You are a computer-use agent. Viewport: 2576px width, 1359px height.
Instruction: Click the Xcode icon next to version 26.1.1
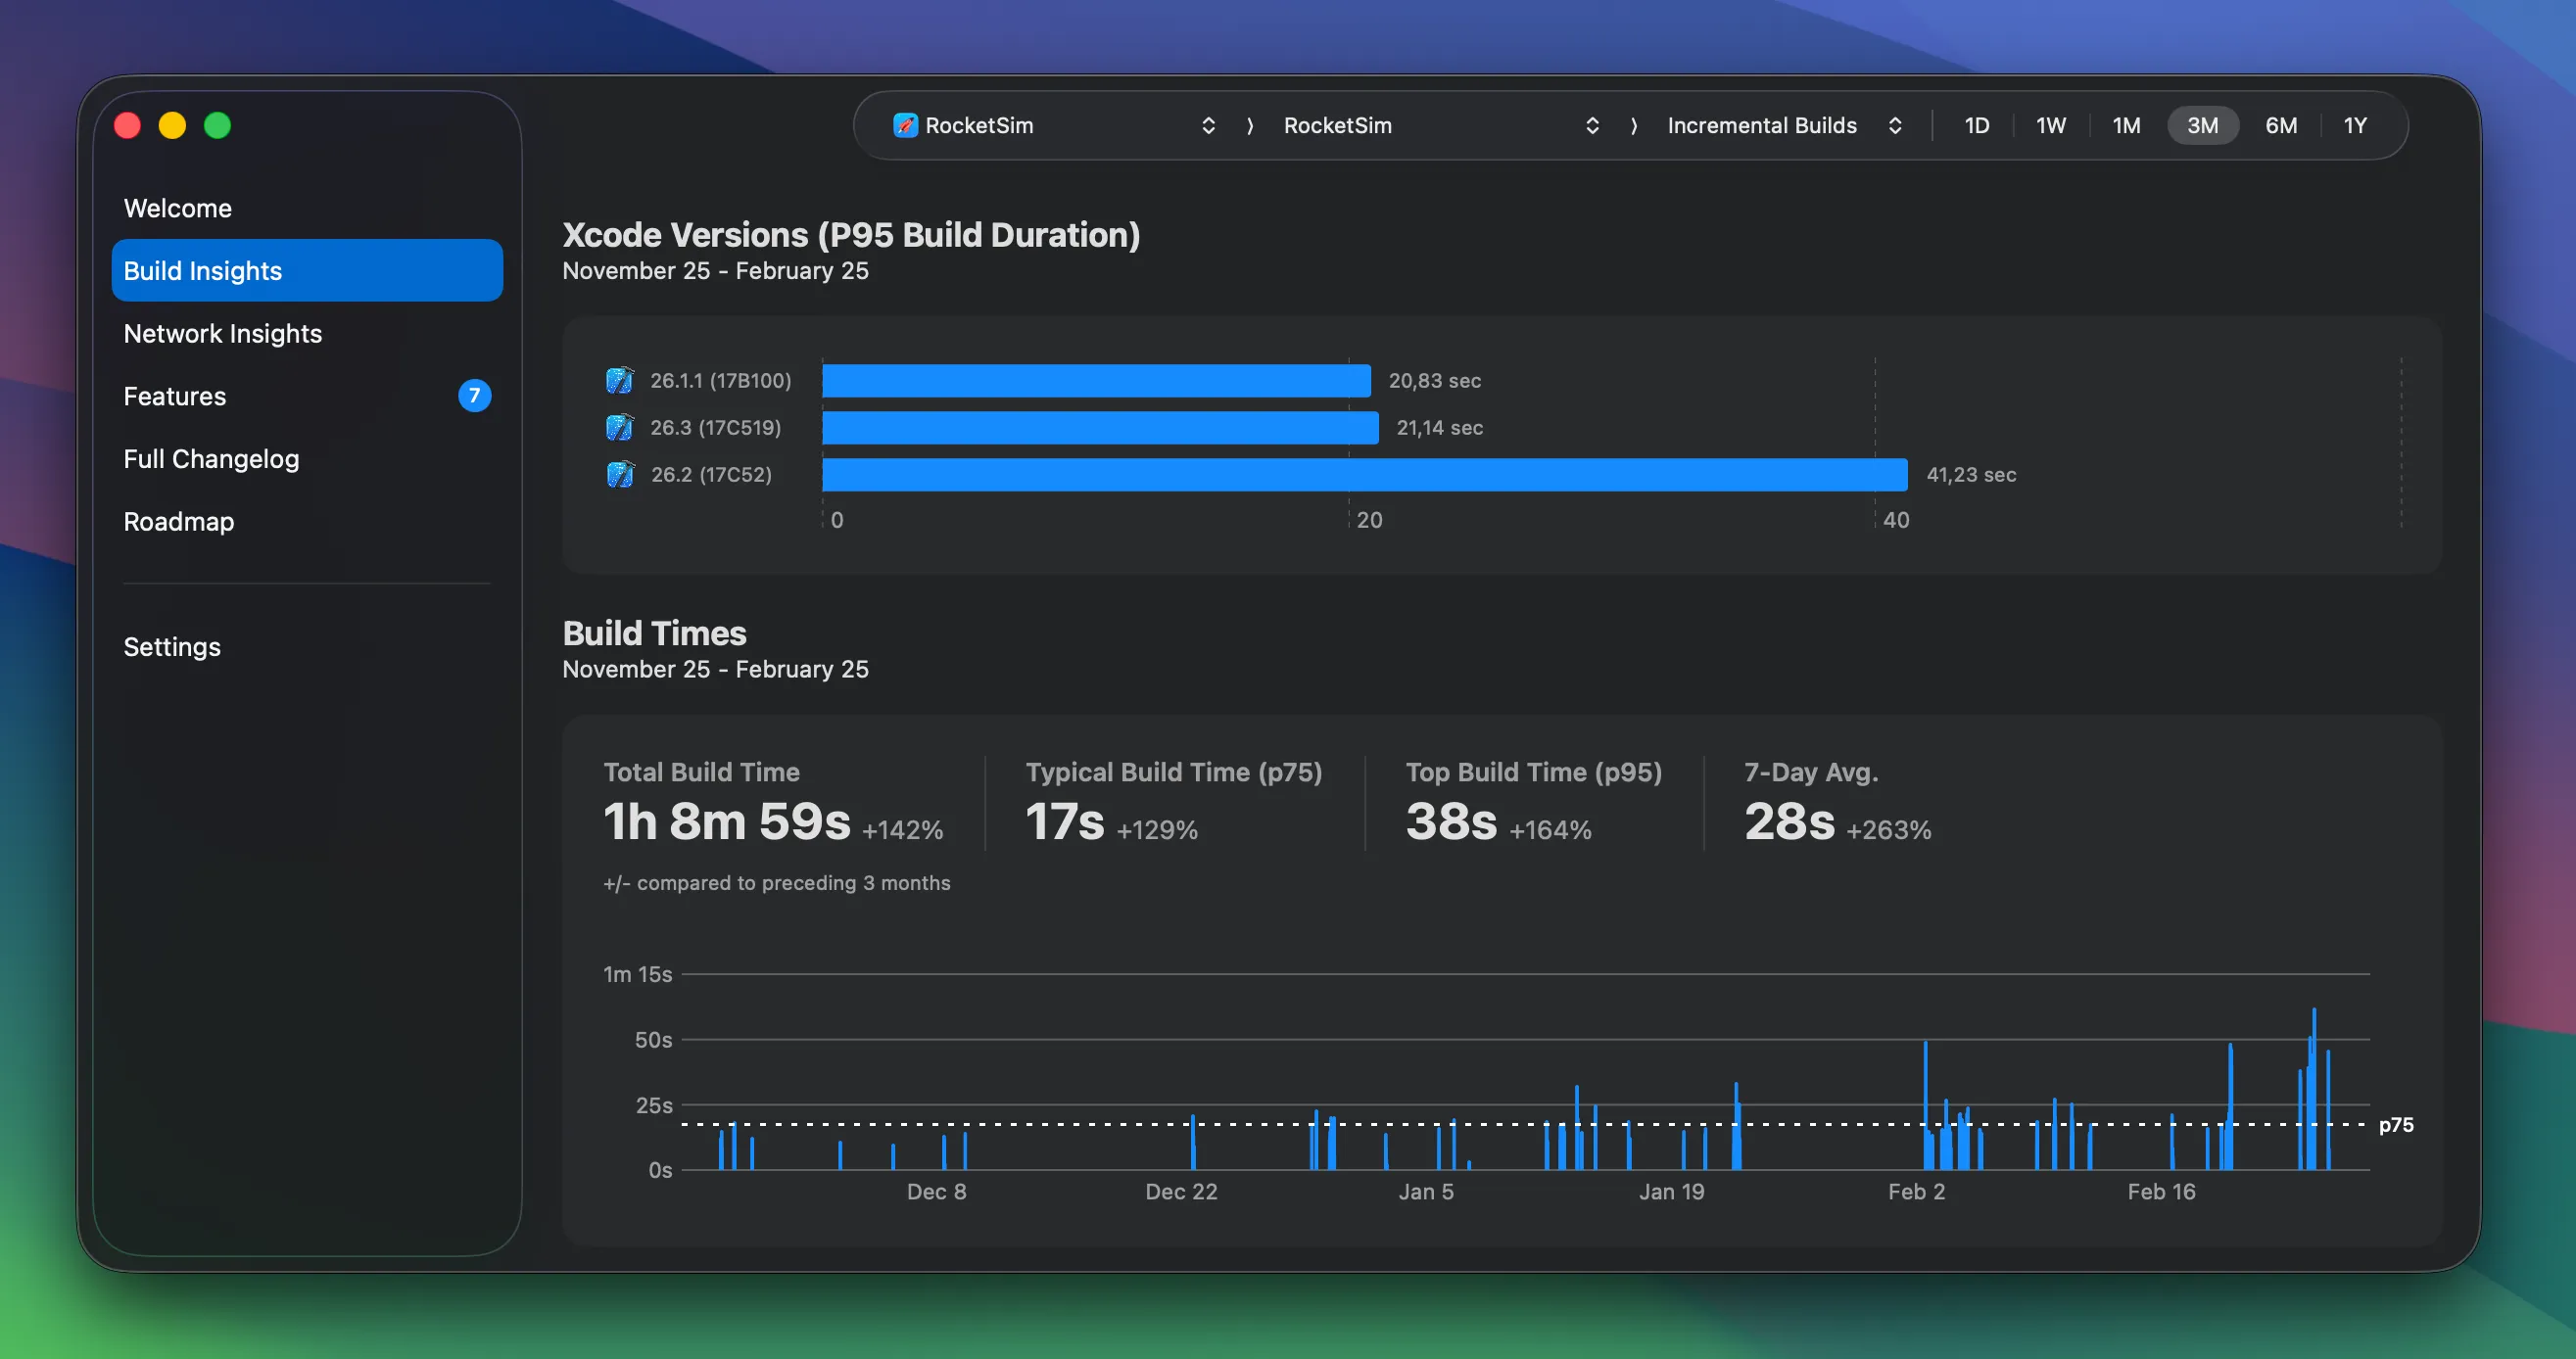620,380
